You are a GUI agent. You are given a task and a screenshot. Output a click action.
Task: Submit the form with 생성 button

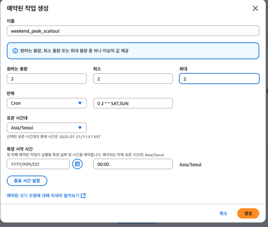point(248,213)
